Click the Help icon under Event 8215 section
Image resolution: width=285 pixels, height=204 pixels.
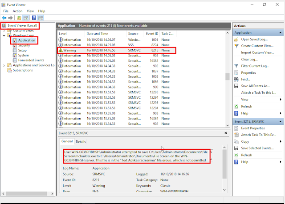[236, 162]
